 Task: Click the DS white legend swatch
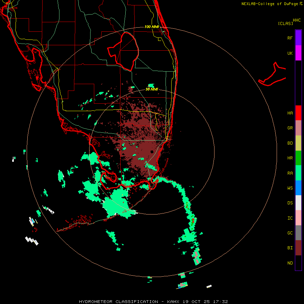click(298, 203)
